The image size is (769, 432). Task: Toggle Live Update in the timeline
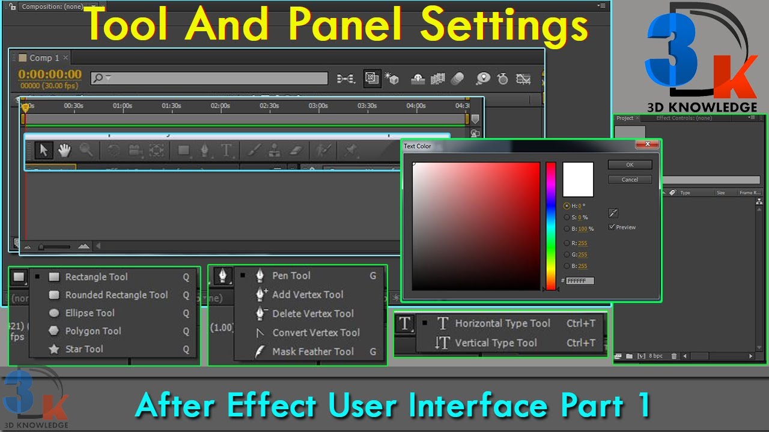pos(372,79)
